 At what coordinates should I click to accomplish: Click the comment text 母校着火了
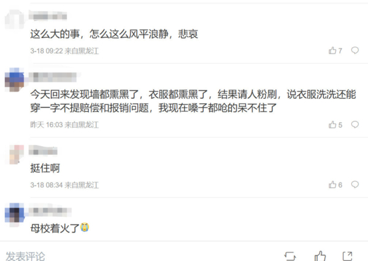[55, 228]
